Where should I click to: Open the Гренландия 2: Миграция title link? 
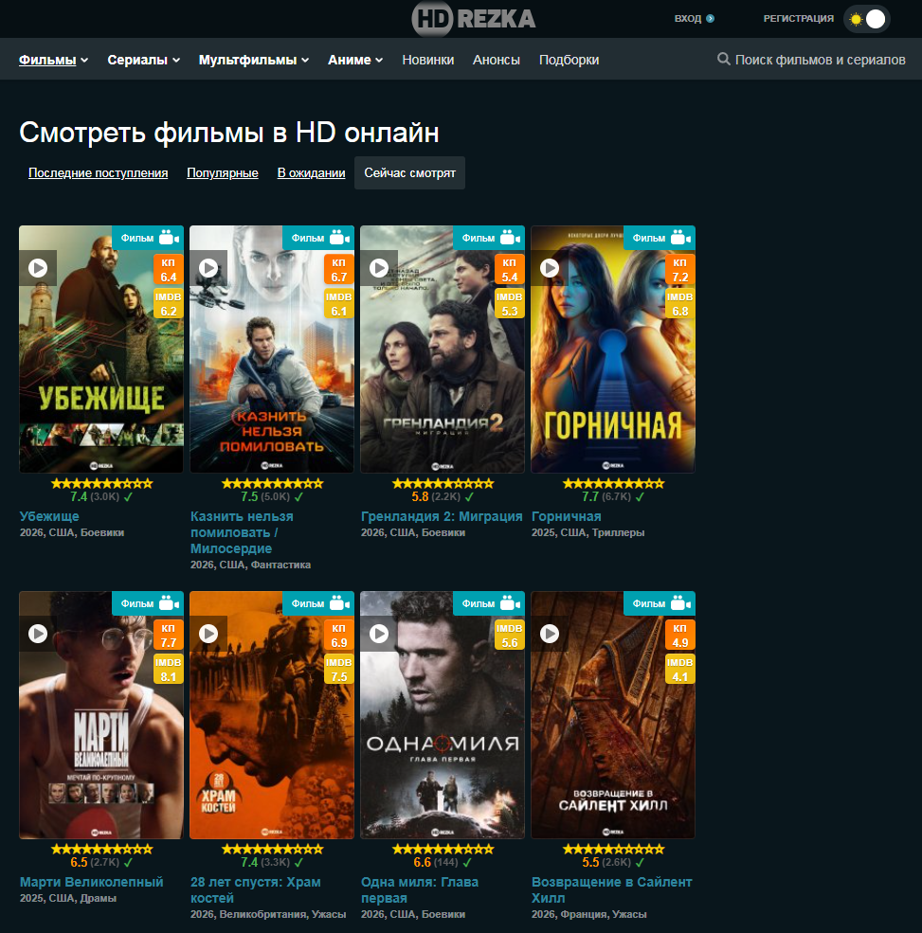tap(442, 516)
